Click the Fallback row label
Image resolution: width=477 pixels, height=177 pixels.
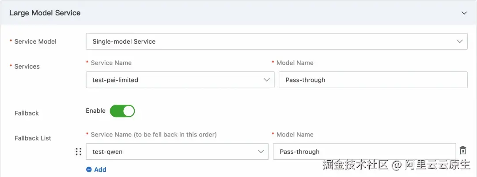pos(26,113)
